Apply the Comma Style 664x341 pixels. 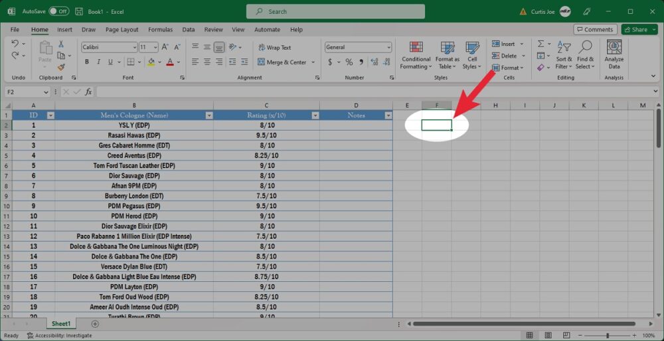[361, 62]
